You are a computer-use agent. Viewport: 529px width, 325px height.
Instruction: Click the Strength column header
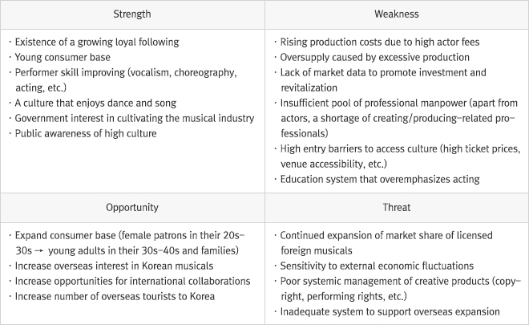pos(131,14)
